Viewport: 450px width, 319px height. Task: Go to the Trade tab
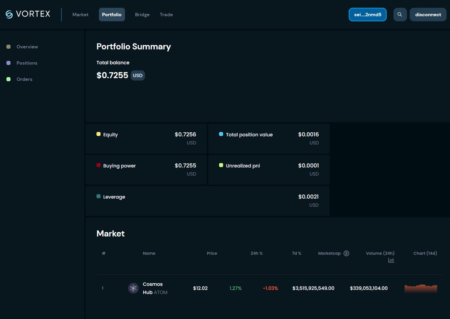pos(166,15)
